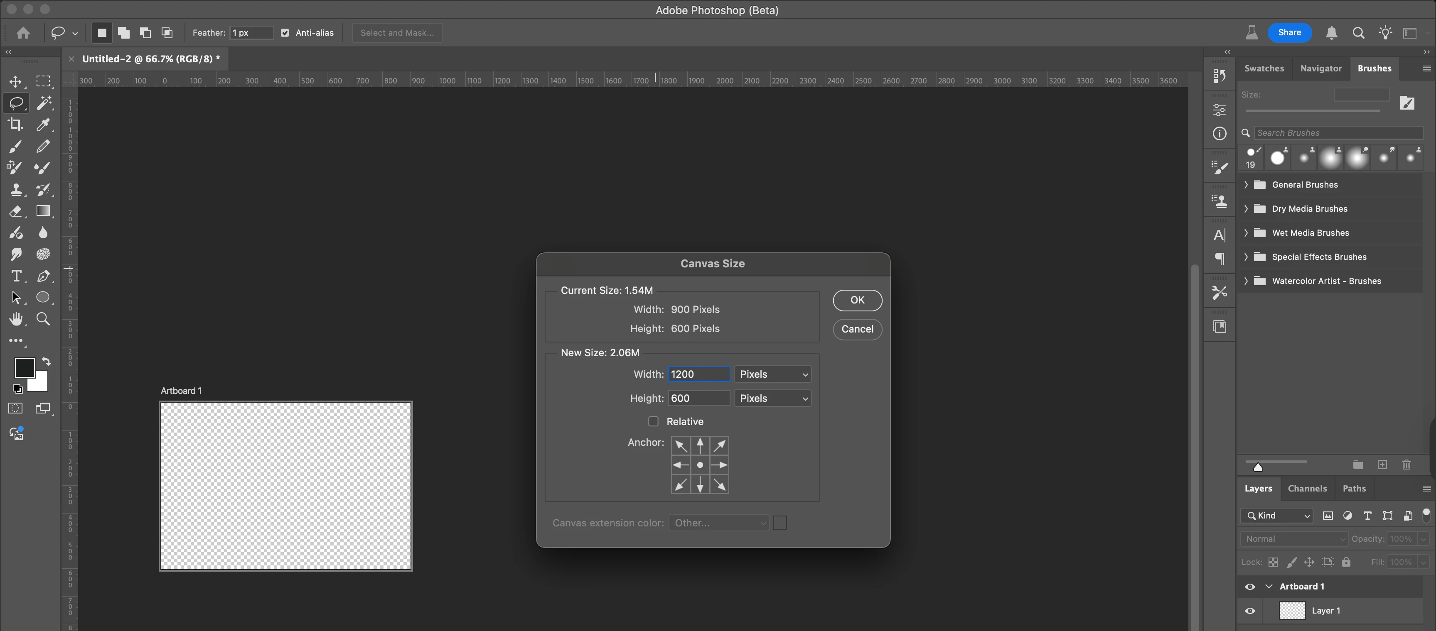Open the Width units dropdown

772,374
